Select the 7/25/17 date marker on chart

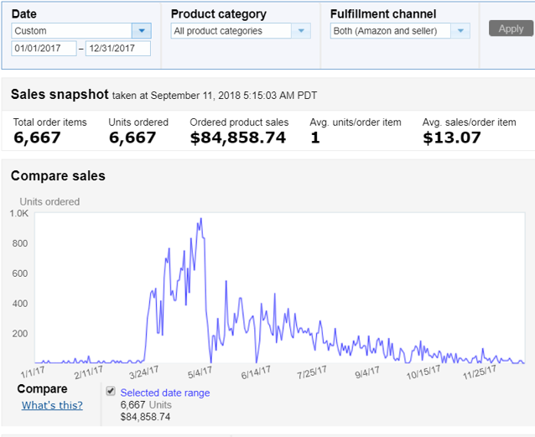pos(310,372)
